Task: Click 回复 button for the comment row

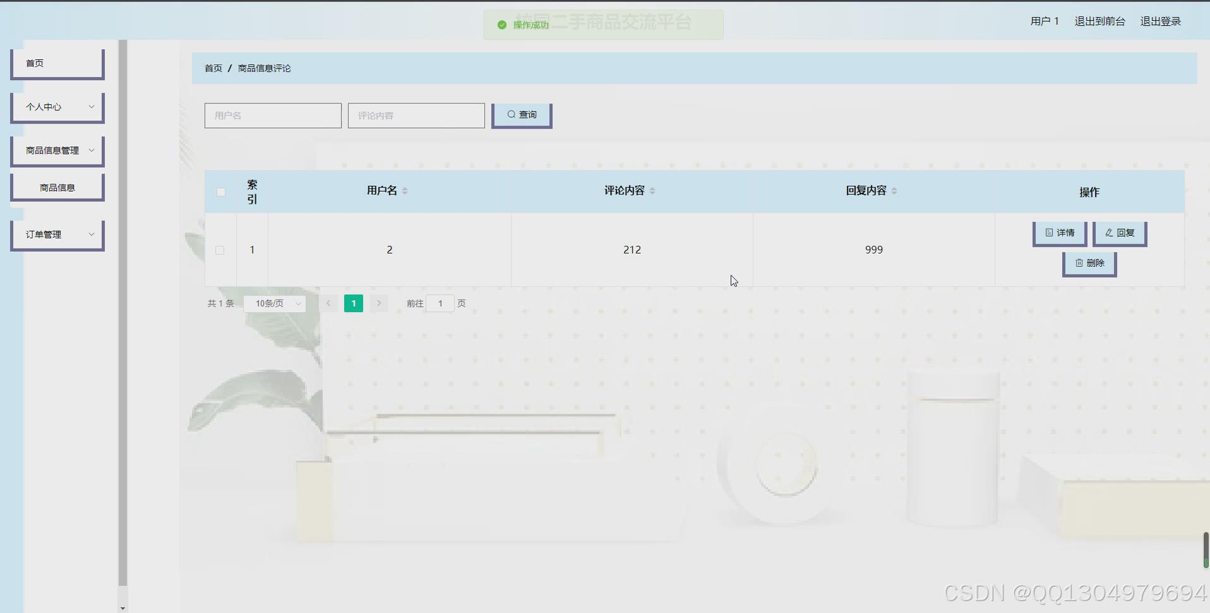Action: point(1120,233)
